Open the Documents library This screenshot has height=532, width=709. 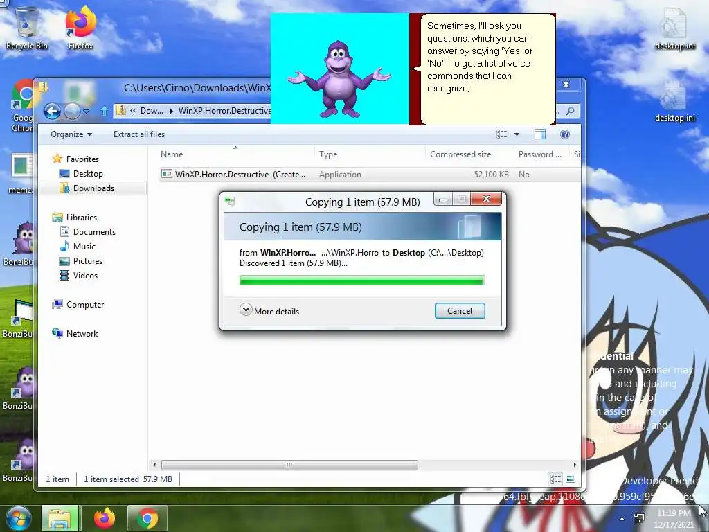pyautogui.click(x=94, y=231)
